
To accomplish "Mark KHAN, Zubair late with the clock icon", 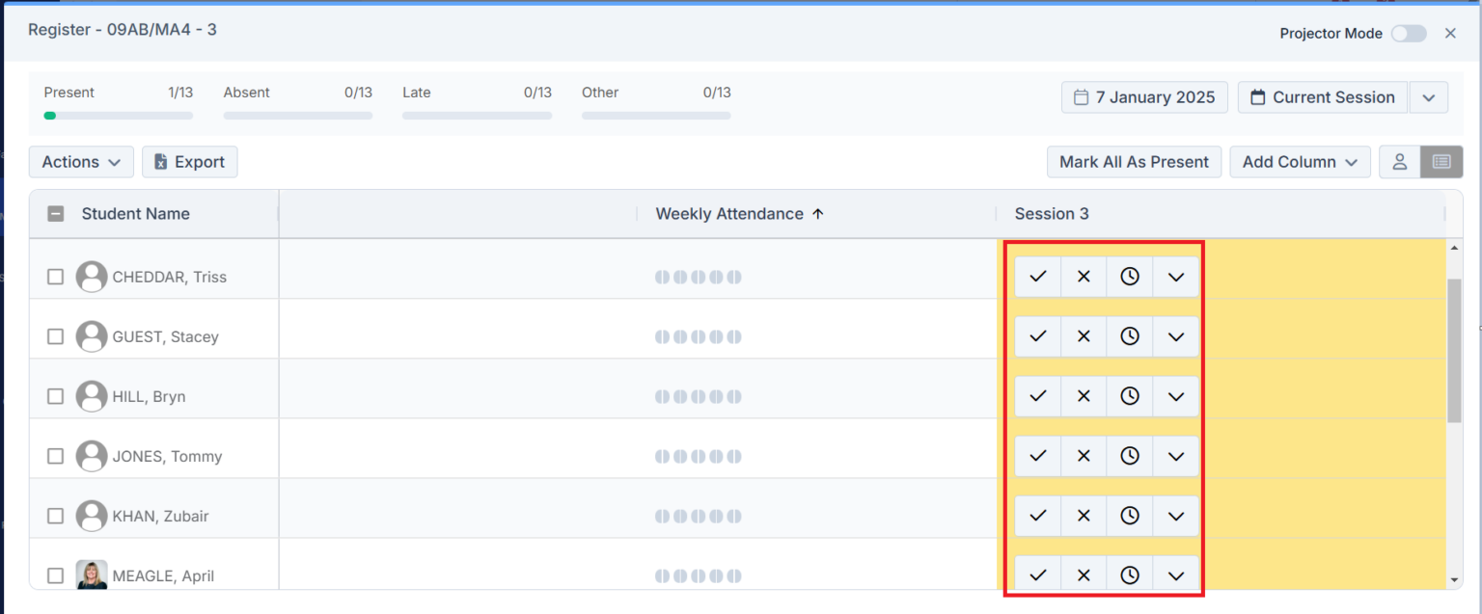I will pos(1129,515).
